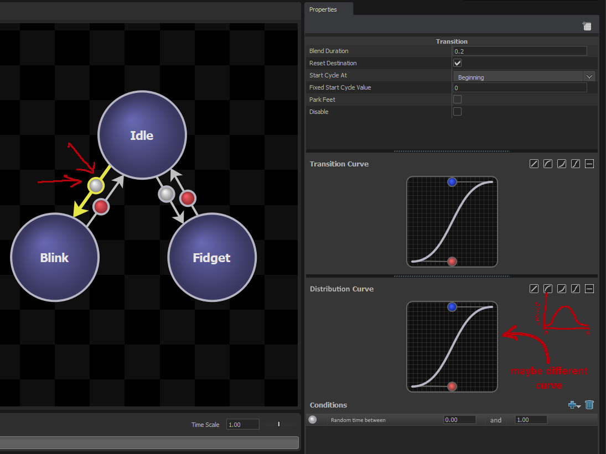Select the Blink state node
This screenshot has width=606, height=454.
[55, 257]
